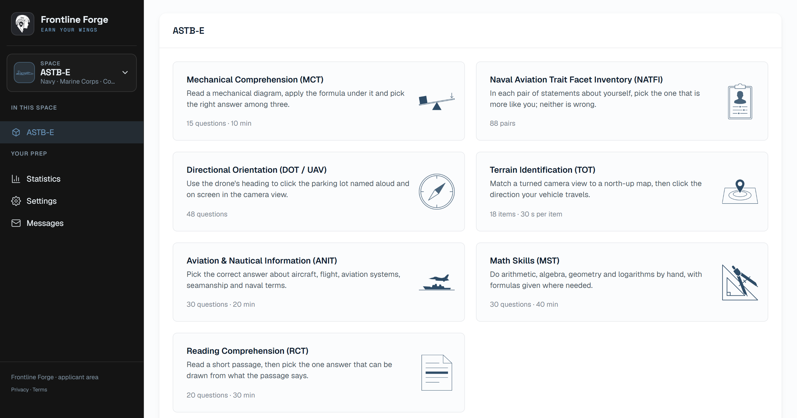Open the Mechanical Comprehension (MCT) card title

point(255,80)
